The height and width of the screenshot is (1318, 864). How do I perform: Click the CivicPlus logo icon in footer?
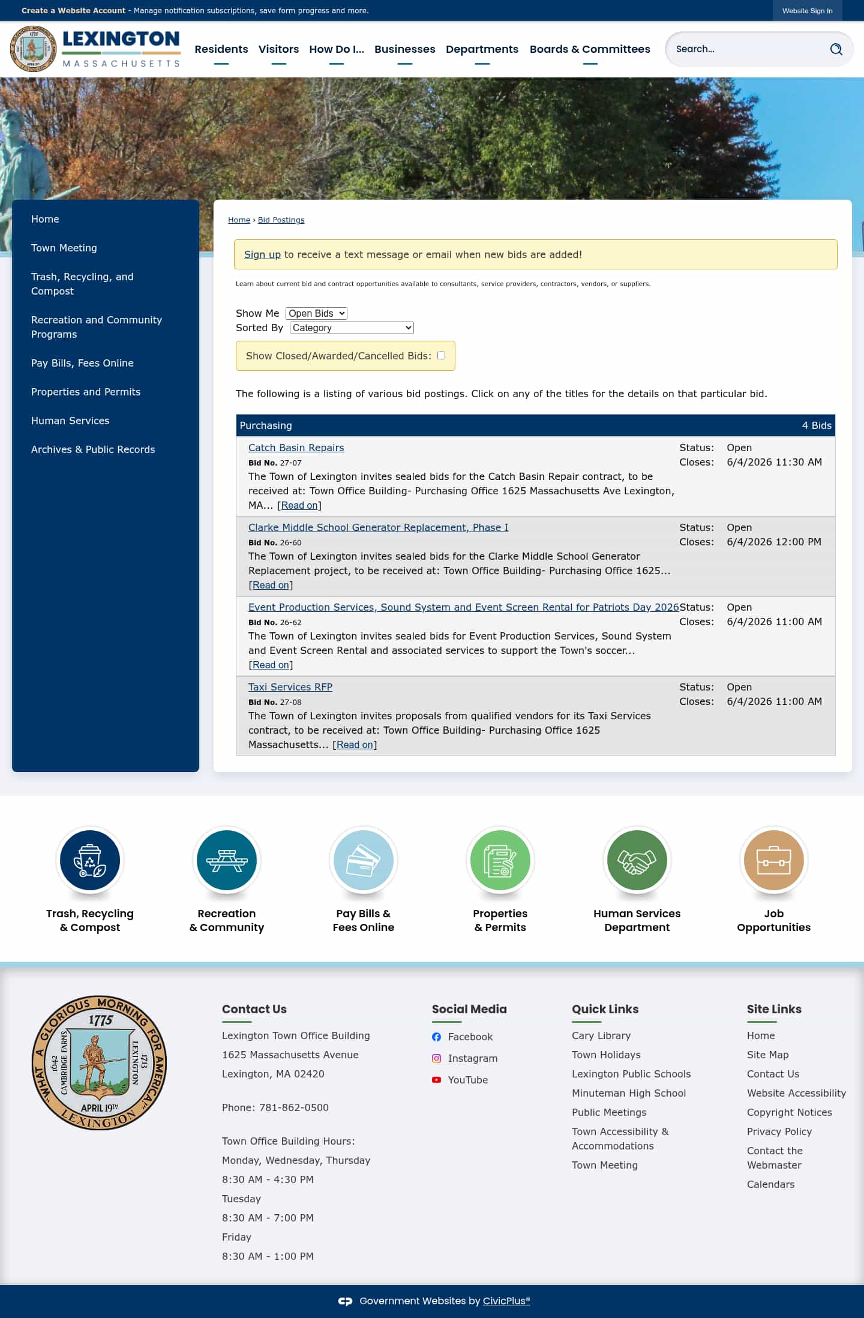[345, 1301]
